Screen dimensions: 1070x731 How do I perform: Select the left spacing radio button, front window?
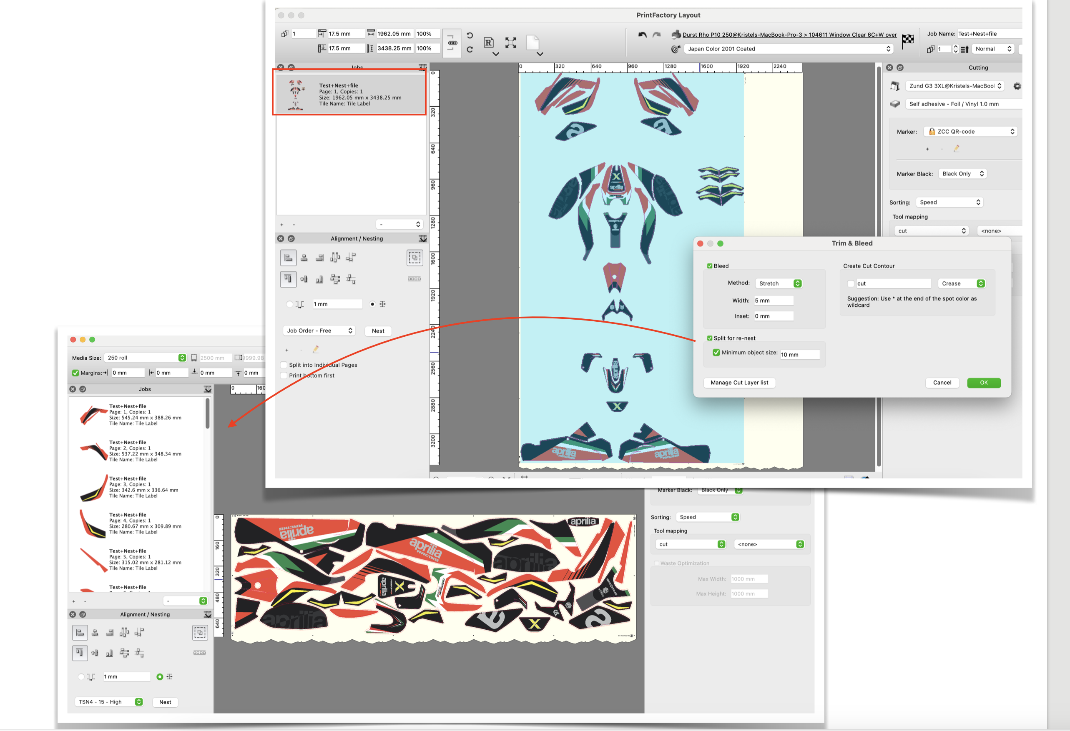(289, 304)
